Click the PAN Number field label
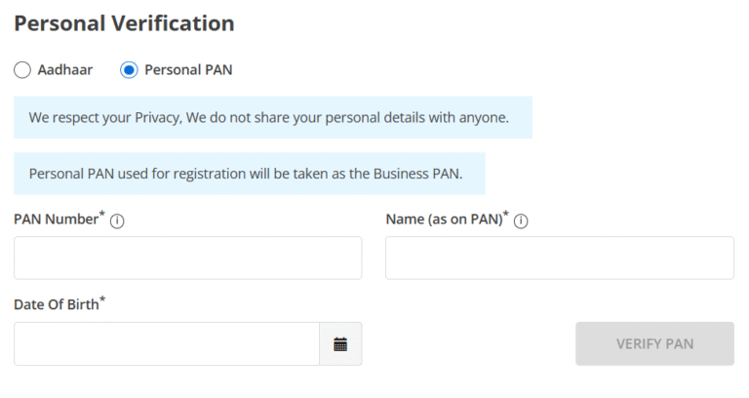Image resolution: width=749 pixels, height=398 pixels. [x=55, y=219]
